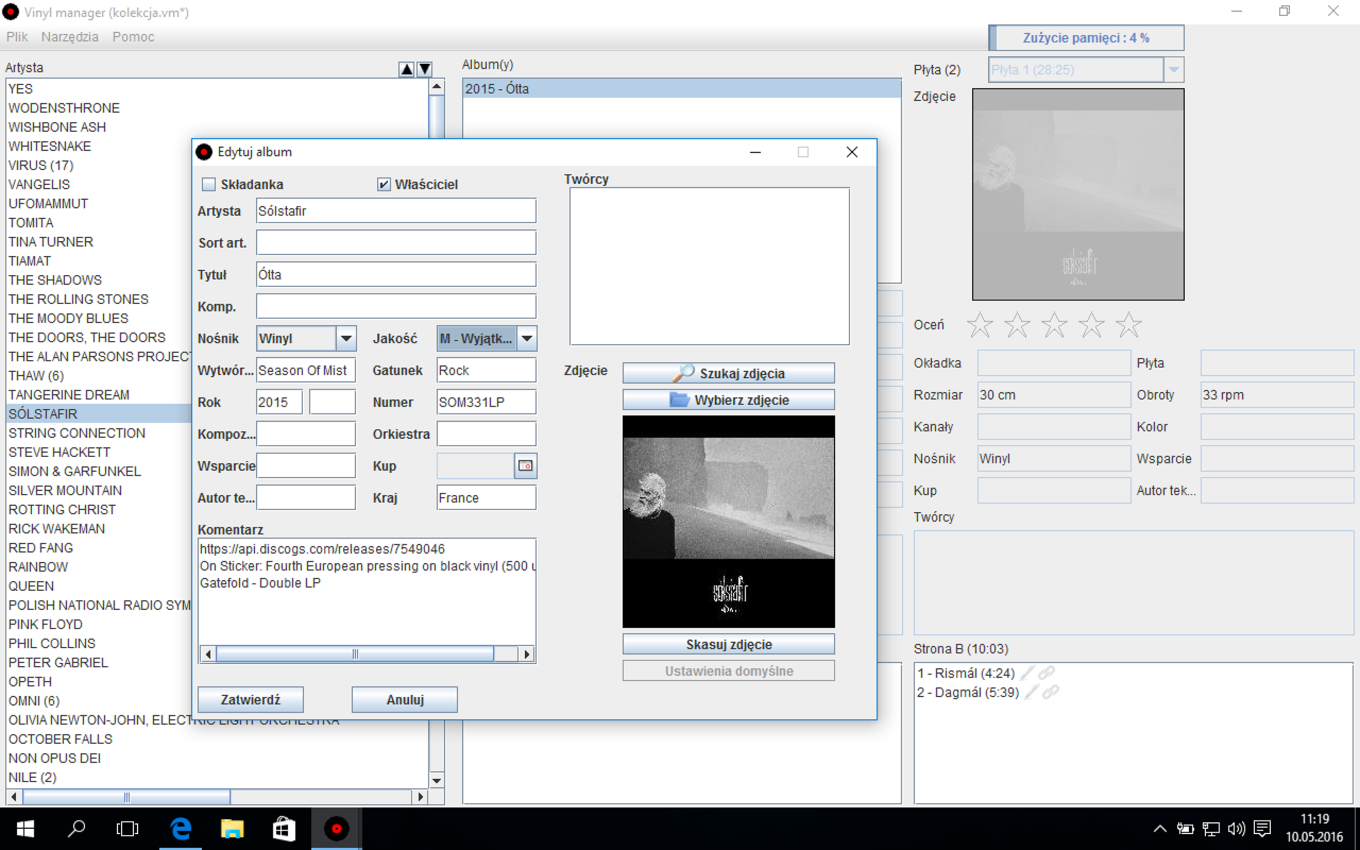This screenshot has width=1360, height=850.
Task: Open File Explorer from the taskbar
Action: tap(232, 829)
